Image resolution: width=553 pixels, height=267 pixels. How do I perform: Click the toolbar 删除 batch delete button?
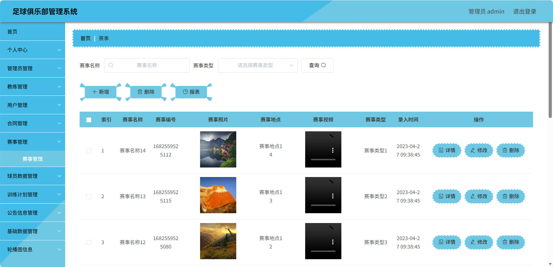pyautogui.click(x=146, y=92)
